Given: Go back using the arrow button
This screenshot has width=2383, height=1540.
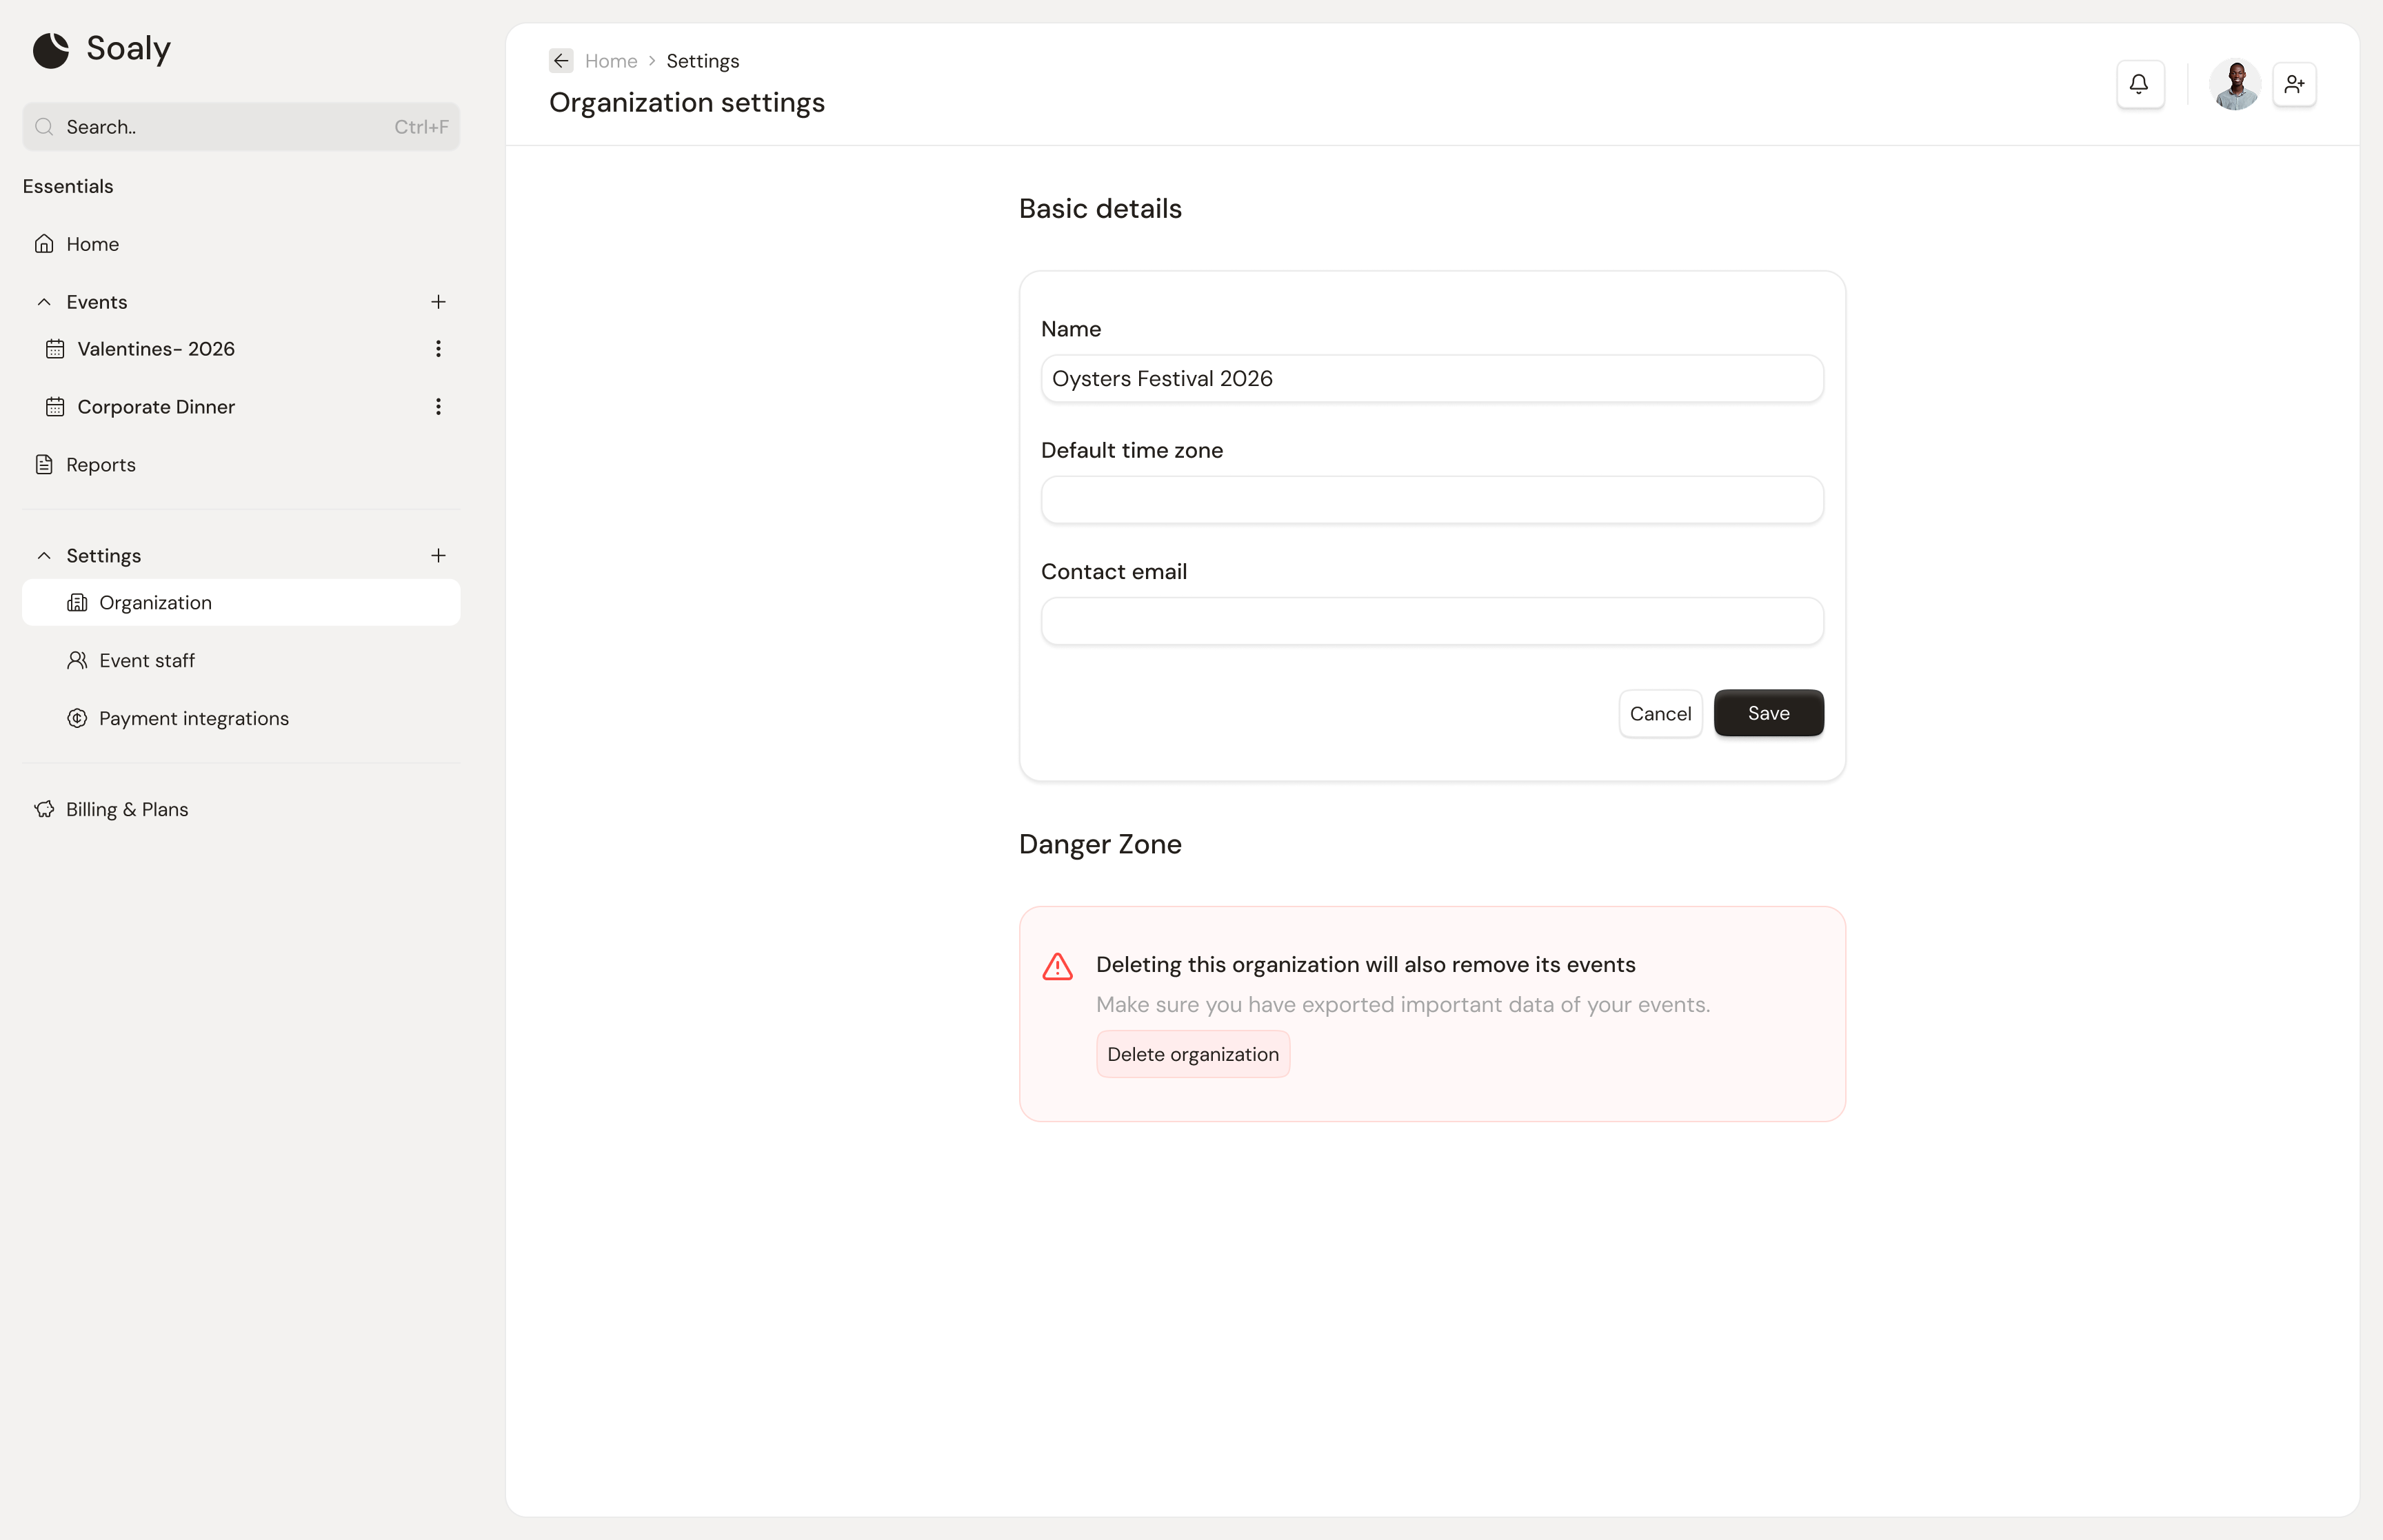Looking at the screenshot, I should [x=561, y=61].
